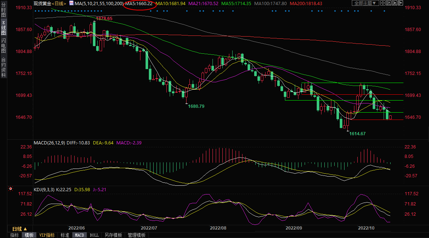This screenshot has height=238, width=429.
Task: Click the 另存模板 button
Action: click(113, 235)
